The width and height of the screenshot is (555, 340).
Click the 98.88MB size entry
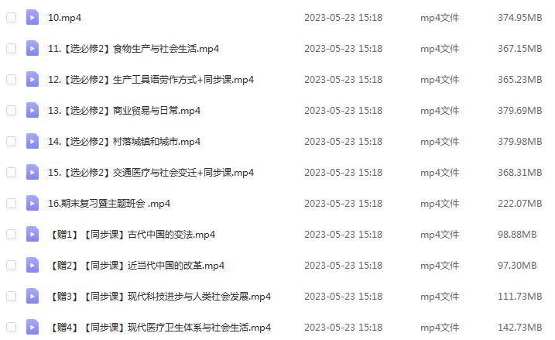pos(517,234)
